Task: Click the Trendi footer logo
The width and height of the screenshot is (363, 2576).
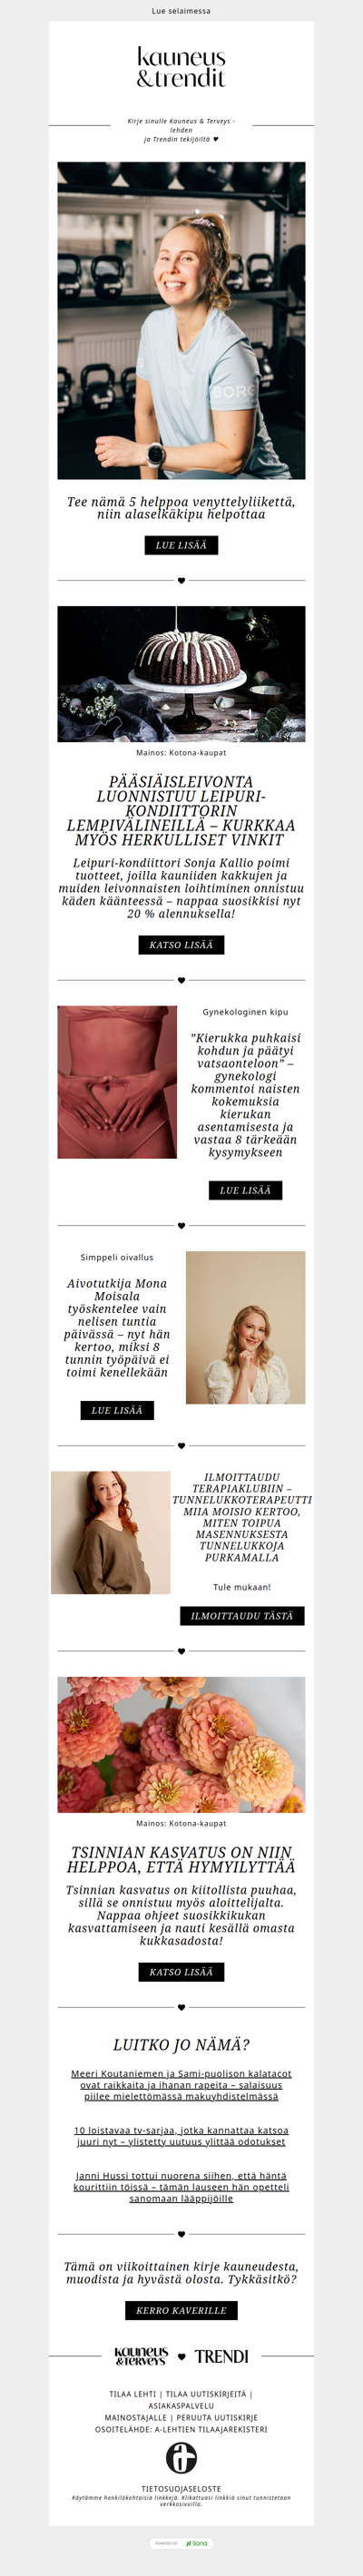Action: (x=221, y=2356)
